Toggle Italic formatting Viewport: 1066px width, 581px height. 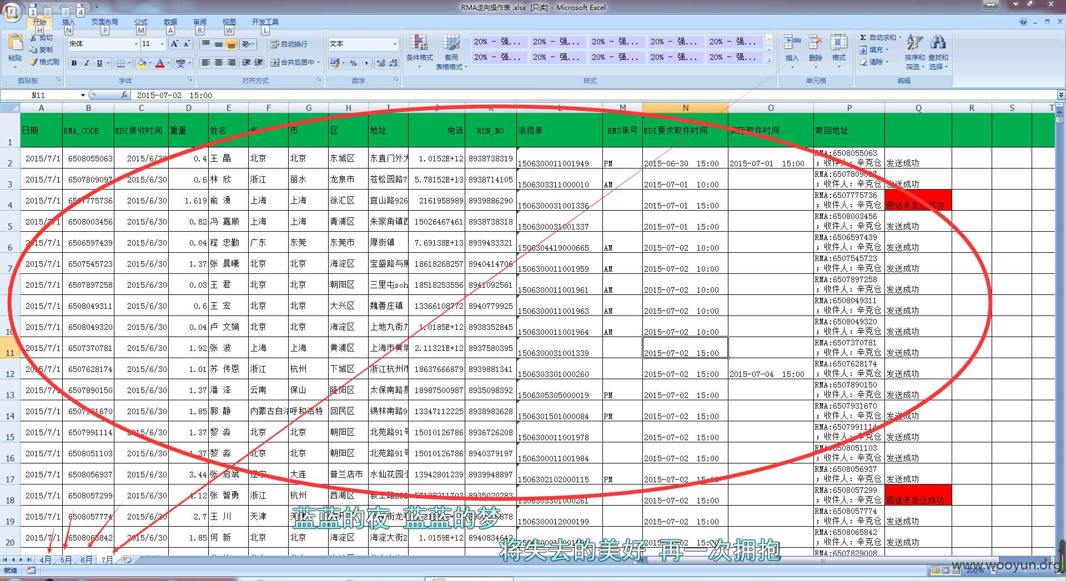pyautogui.click(x=87, y=63)
